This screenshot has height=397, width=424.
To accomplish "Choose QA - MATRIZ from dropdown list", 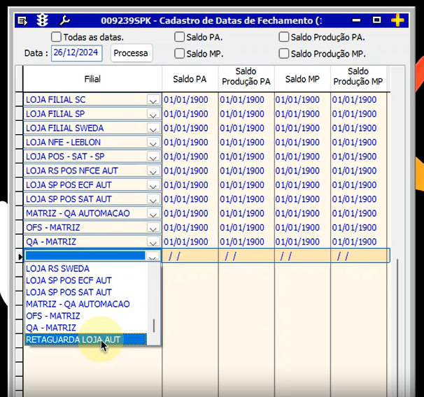I will point(86,328).
